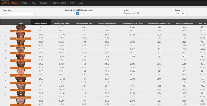Sort by Points Allowed Per Help
The image size is (207, 106).
tap(84, 23)
